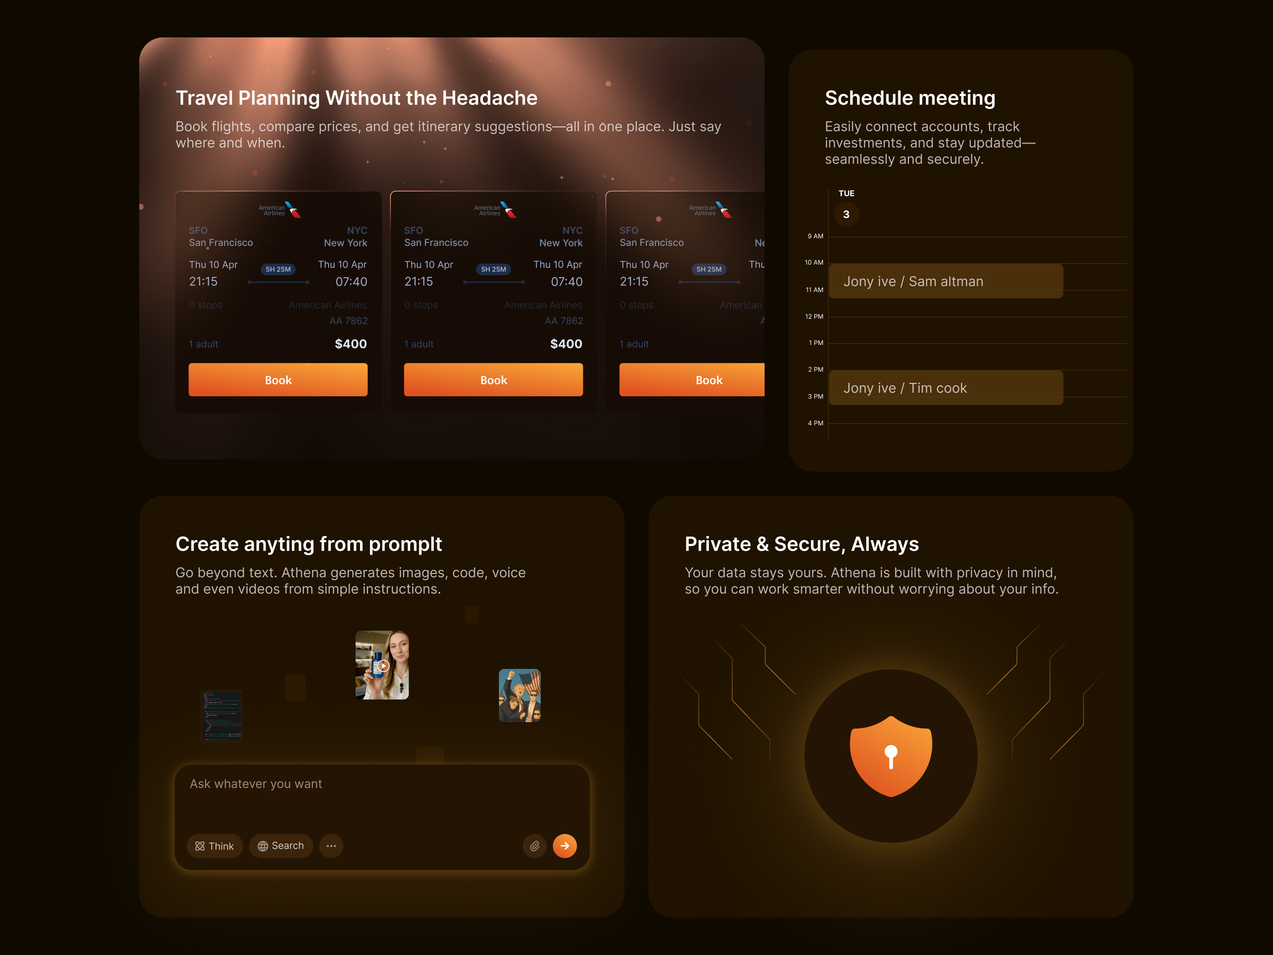
Task: Click the orange submit arrow icon
Action: point(565,846)
